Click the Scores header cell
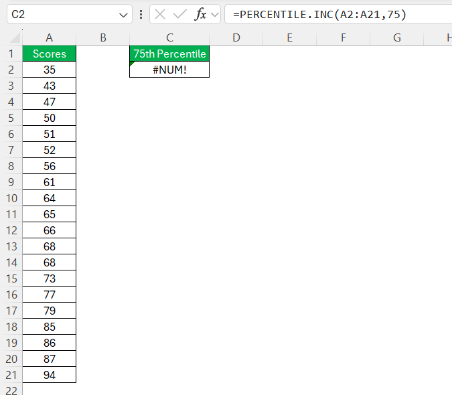452x395 pixels. [x=50, y=54]
